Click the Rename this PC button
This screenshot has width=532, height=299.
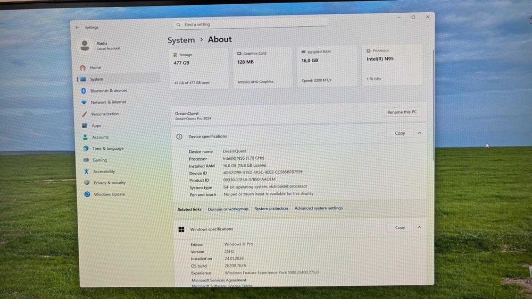[x=402, y=112]
